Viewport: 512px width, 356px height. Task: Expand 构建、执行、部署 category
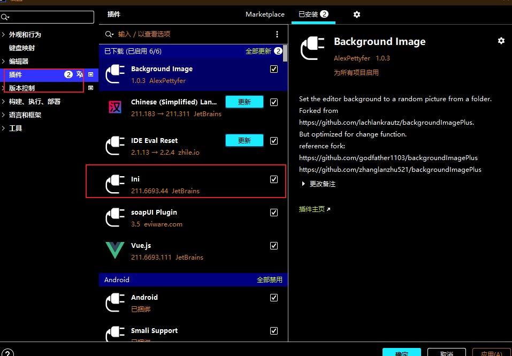(x=3, y=101)
